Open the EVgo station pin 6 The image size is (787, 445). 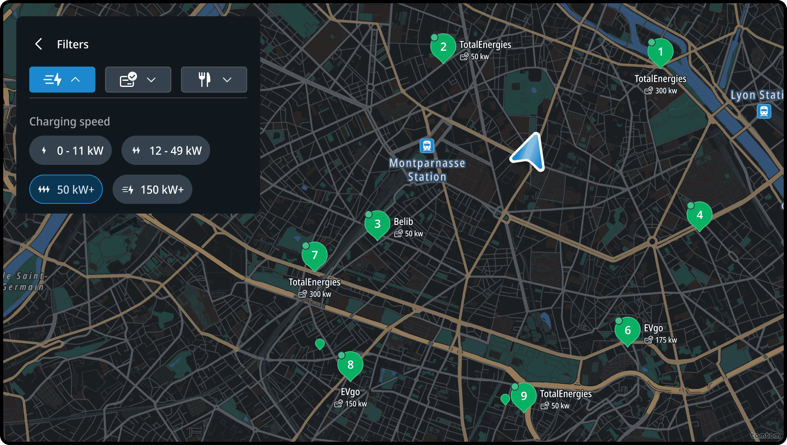coord(627,331)
